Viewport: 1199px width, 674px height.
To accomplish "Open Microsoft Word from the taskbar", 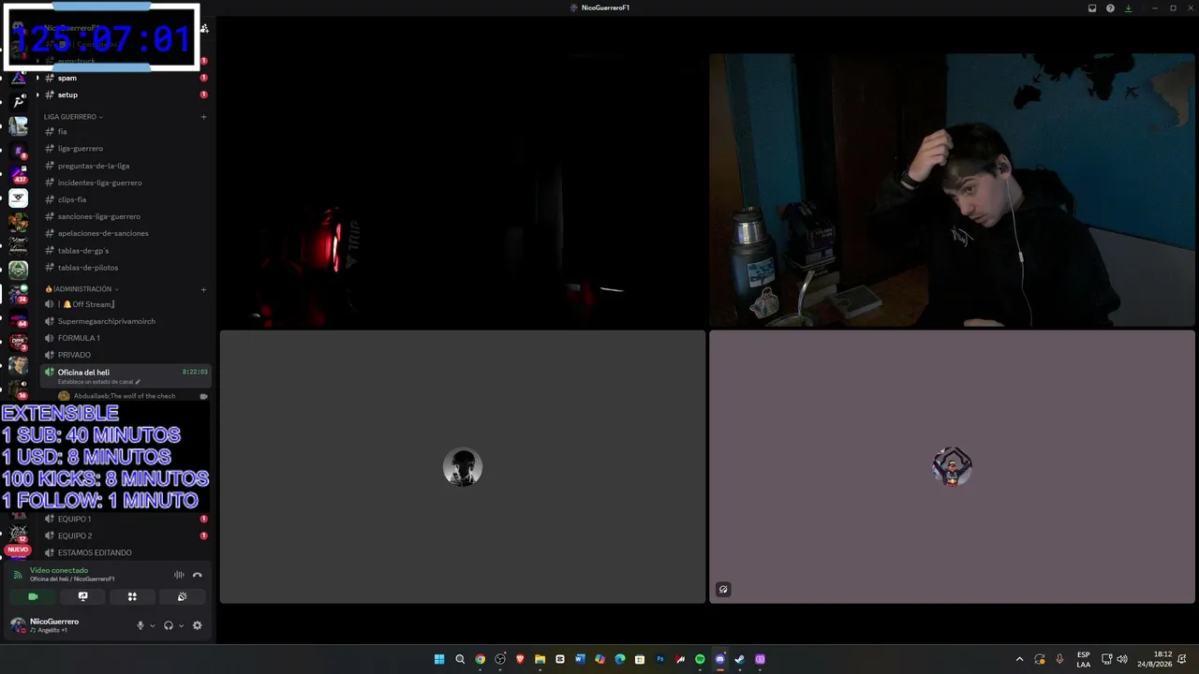I will click(580, 659).
